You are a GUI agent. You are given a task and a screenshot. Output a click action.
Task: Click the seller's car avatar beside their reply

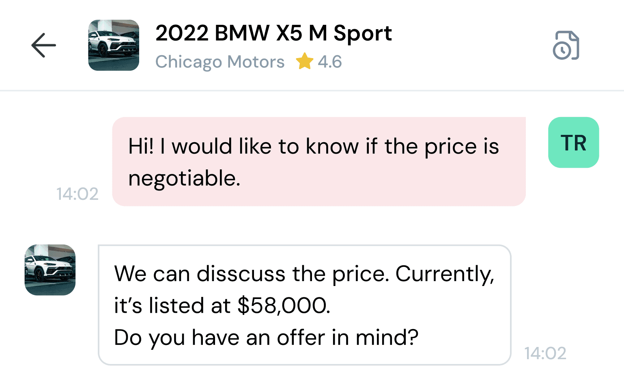pyautogui.click(x=49, y=270)
